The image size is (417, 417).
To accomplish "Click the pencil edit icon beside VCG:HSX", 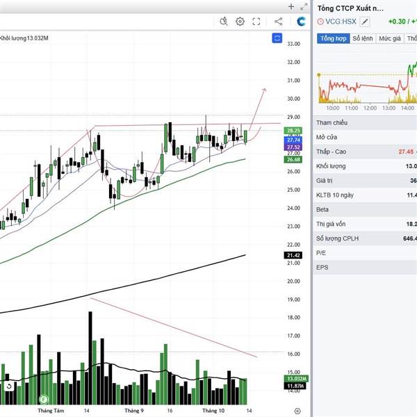I will pyautogui.click(x=365, y=22).
